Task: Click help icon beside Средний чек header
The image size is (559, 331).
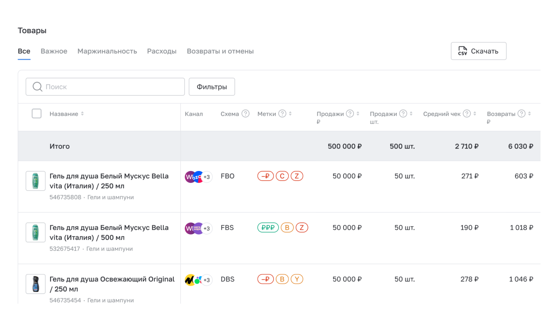Action: (x=467, y=114)
